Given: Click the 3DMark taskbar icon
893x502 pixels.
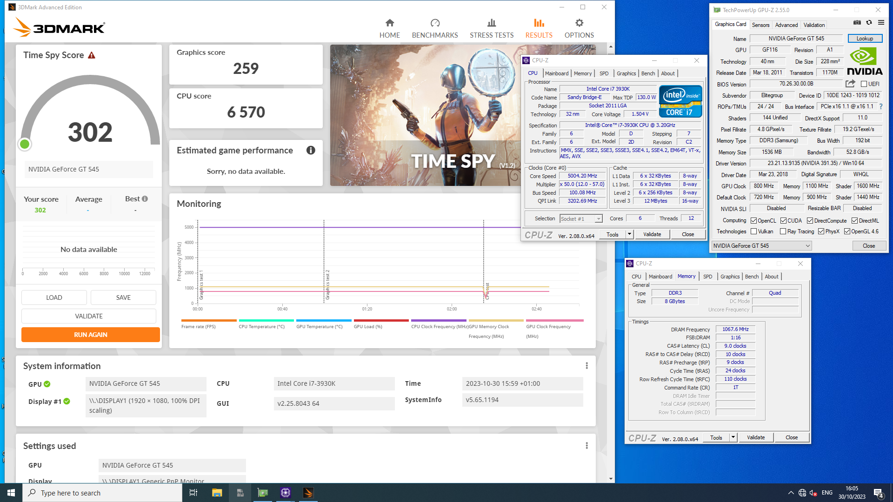Looking at the screenshot, I should click(x=308, y=493).
